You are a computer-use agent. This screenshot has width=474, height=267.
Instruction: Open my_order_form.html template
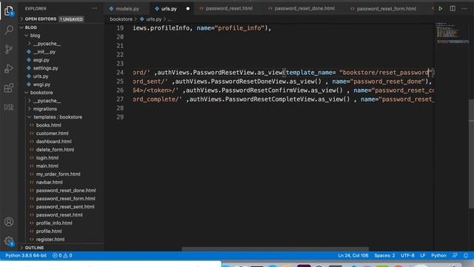click(x=58, y=174)
